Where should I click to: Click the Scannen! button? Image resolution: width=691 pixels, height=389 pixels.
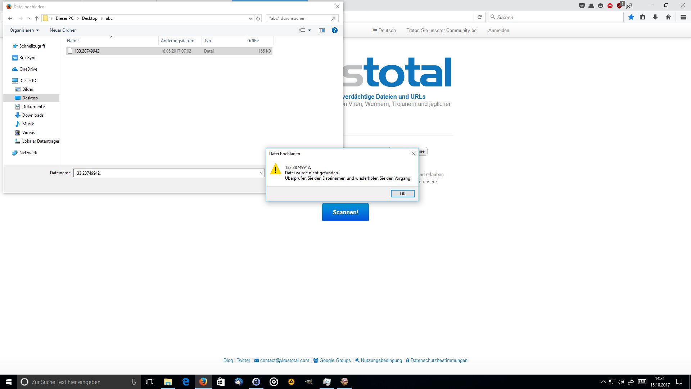pyautogui.click(x=345, y=212)
